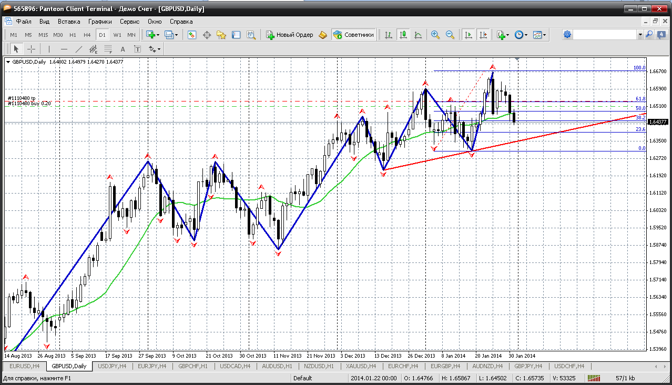Pick the Trendline drawing tool
The width and height of the screenshot is (672, 385).
(x=79, y=49)
